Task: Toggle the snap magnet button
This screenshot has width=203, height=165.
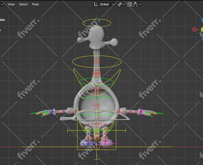Action: tap(129, 4)
